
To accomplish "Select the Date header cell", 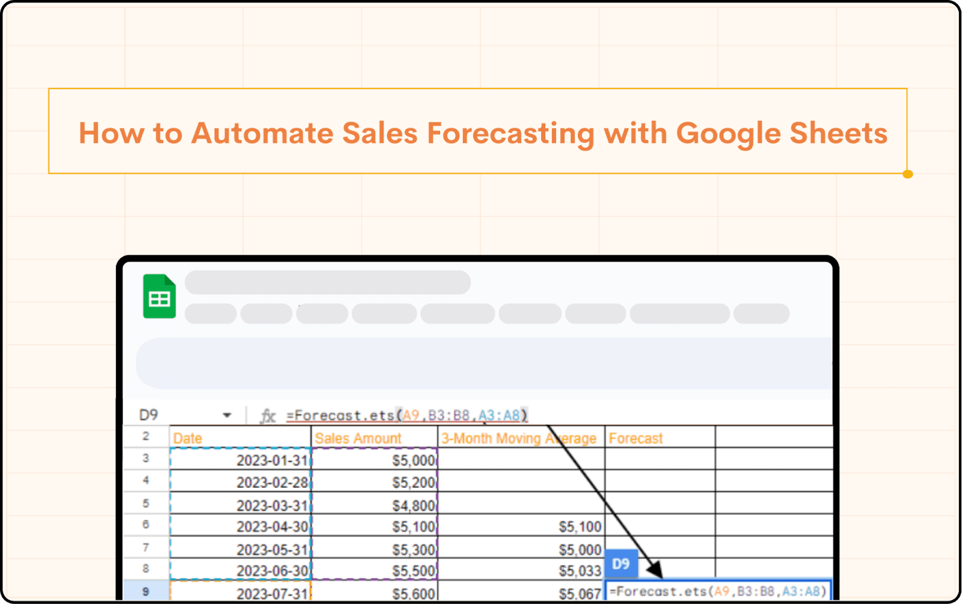I will (240, 437).
